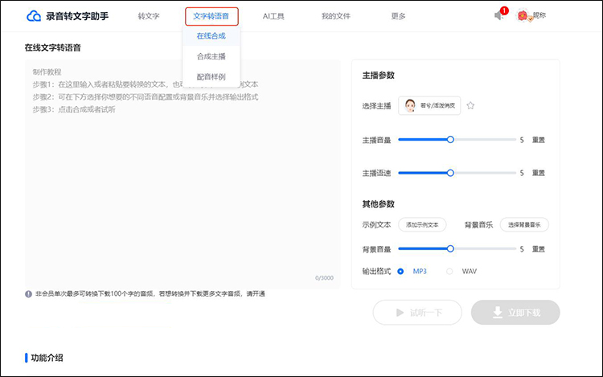Click the 主播参数 section title
The image size is (603, 377).
[379, 76]
